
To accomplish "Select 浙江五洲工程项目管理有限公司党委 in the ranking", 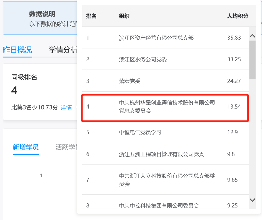I will [x=162, y=154].
